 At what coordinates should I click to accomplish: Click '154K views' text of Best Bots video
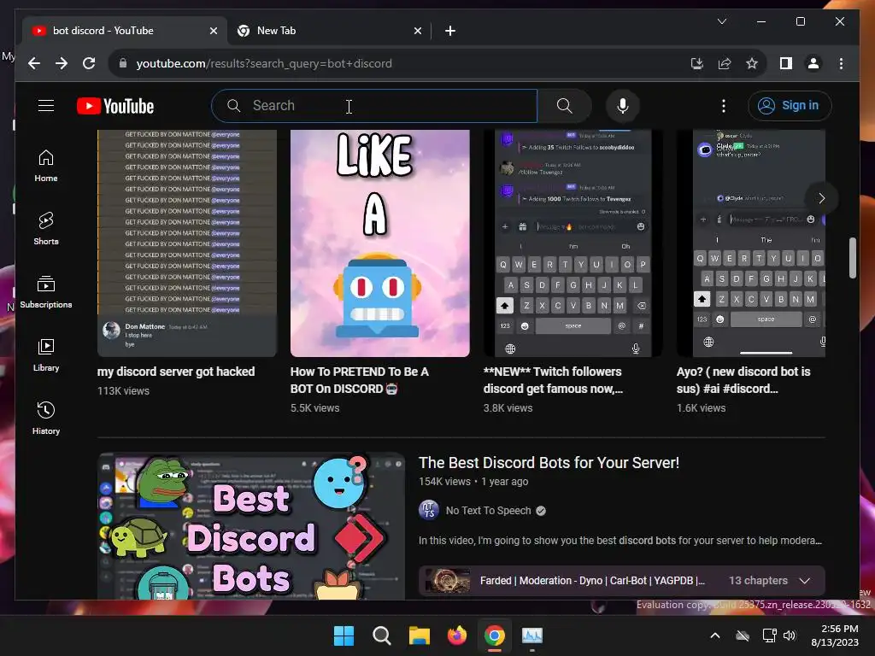pyautogui.click(x=444, y=482)
